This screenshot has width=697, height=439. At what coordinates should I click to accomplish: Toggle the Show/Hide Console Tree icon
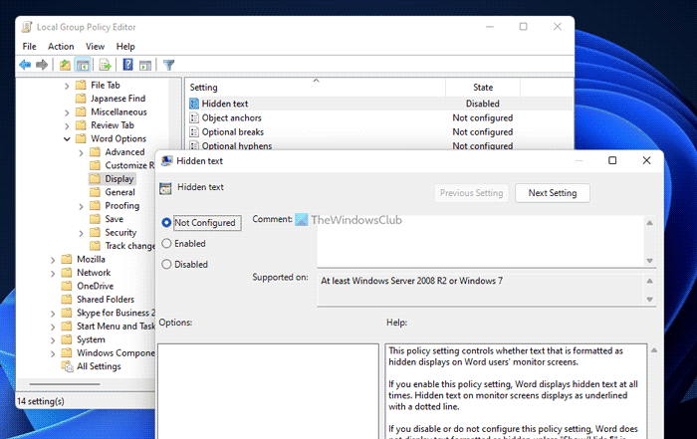[84, 65]
